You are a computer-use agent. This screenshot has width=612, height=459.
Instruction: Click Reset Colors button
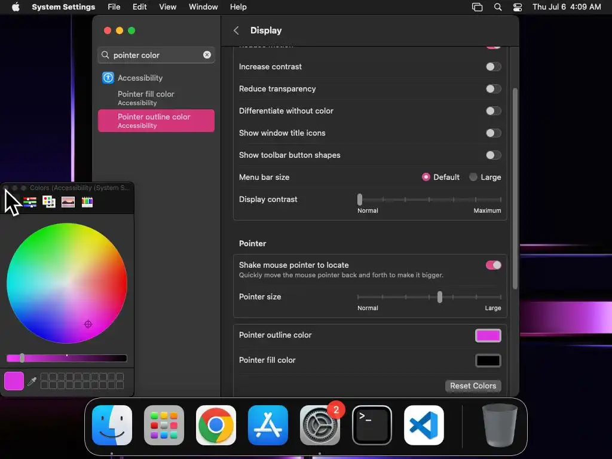click(473, 385)
